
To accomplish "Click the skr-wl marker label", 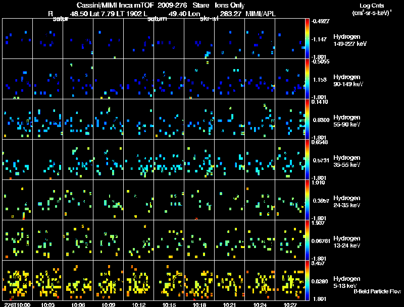I will coord(209,19).
